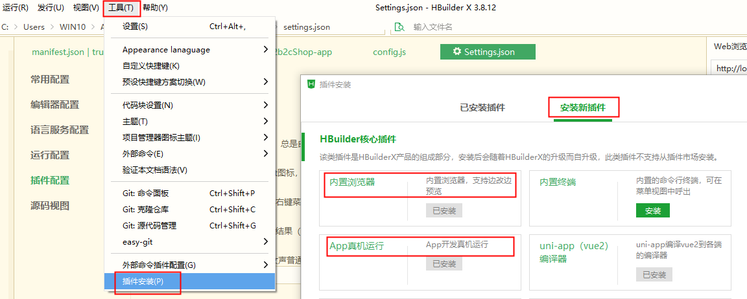Open 插件配置 settings section
This screenshot has width=747, height=299.
click(49, 180)
